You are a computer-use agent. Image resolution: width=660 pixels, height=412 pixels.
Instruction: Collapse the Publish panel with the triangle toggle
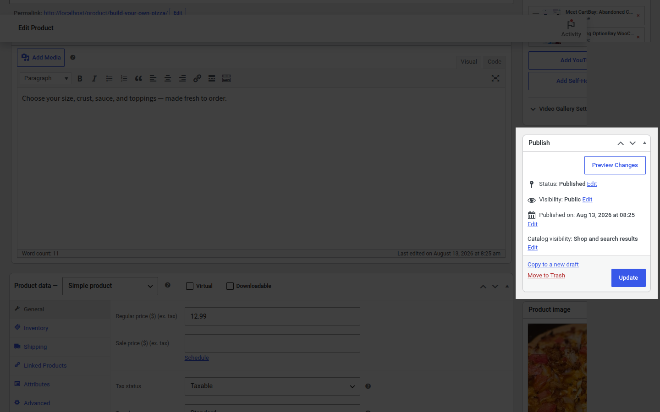point(644,143)
